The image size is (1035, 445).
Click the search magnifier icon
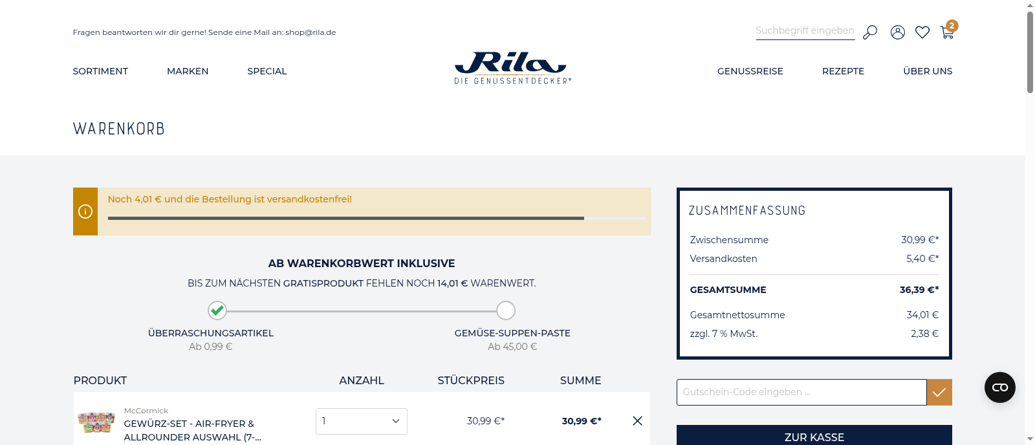click(870, 32)
